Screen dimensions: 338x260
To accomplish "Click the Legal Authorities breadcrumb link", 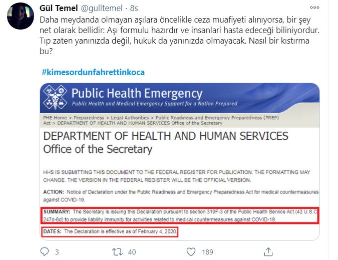I will pos(130,118).
